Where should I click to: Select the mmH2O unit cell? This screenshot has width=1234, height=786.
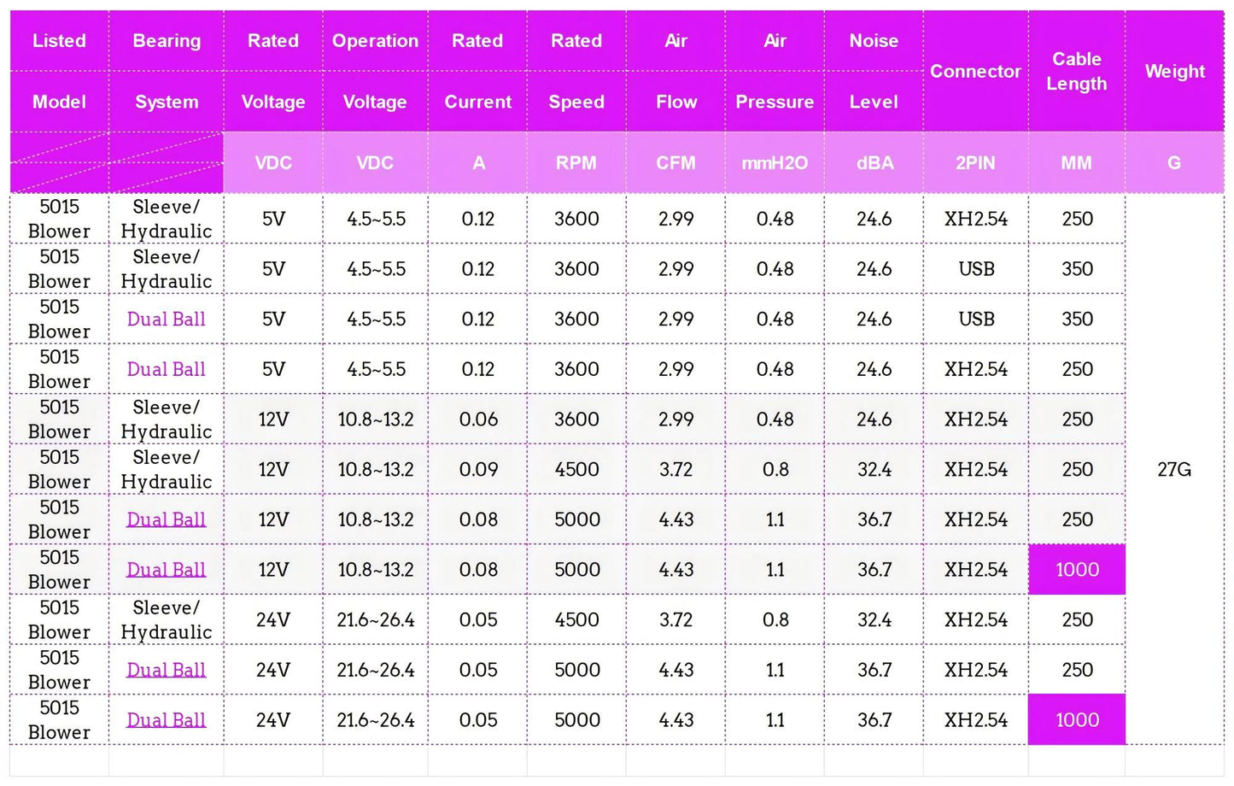[x=775, y=163]
